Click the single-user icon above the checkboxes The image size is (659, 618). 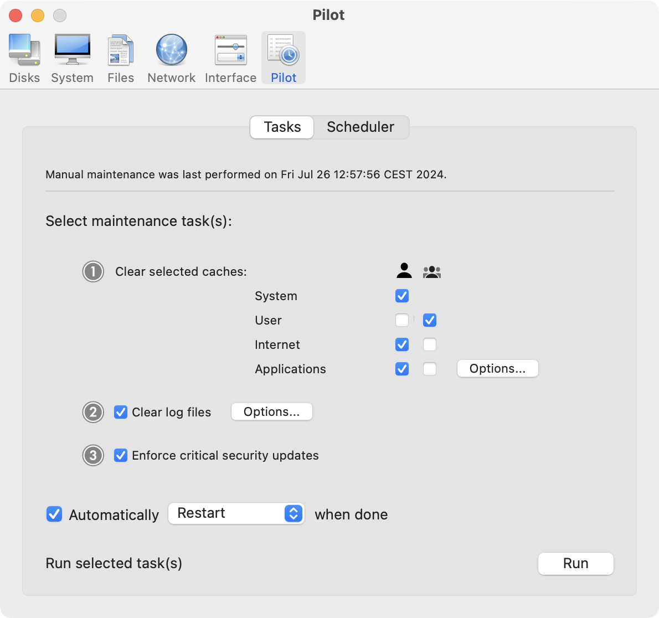pos(404,271)
